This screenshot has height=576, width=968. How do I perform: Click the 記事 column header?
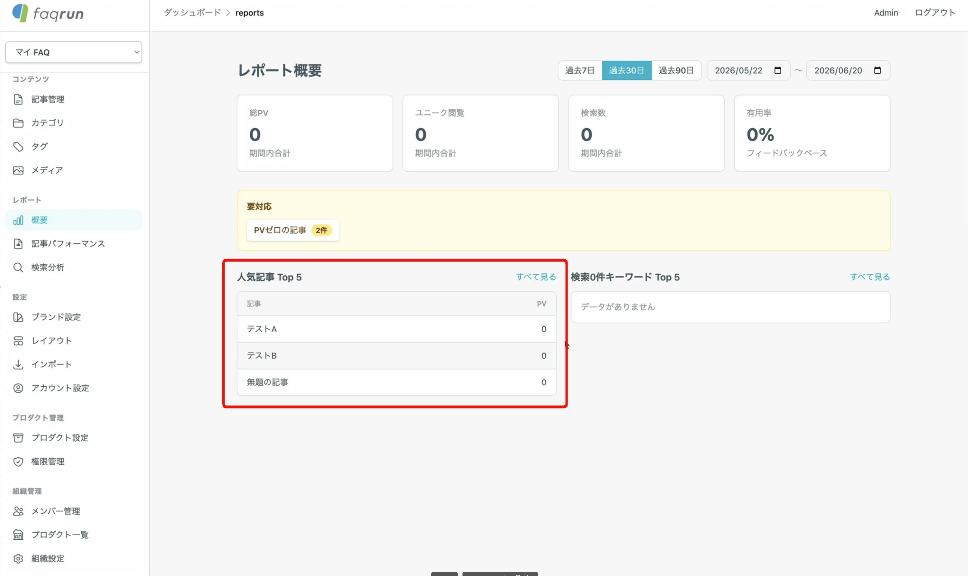[254, 304]
